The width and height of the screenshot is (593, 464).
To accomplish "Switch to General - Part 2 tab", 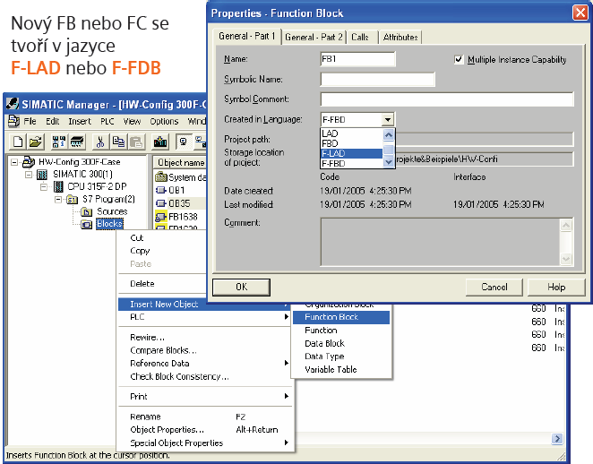I will click(314, 37).
